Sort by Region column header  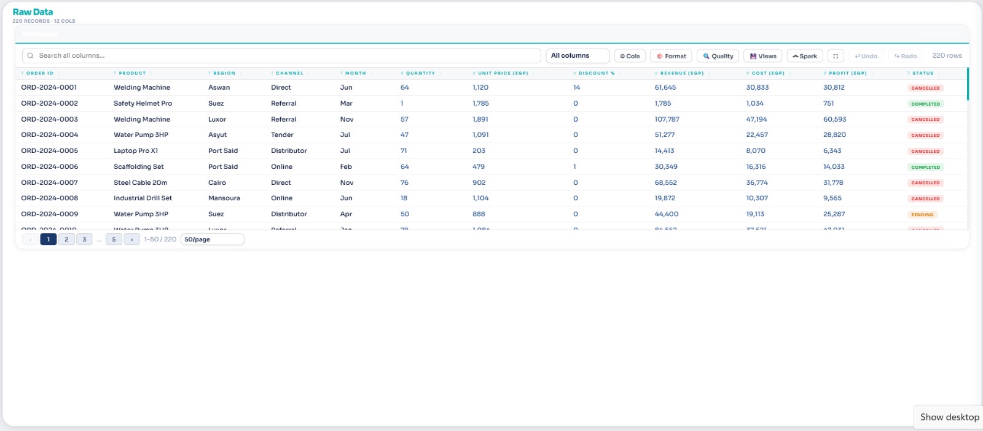[x=224, y=73]
